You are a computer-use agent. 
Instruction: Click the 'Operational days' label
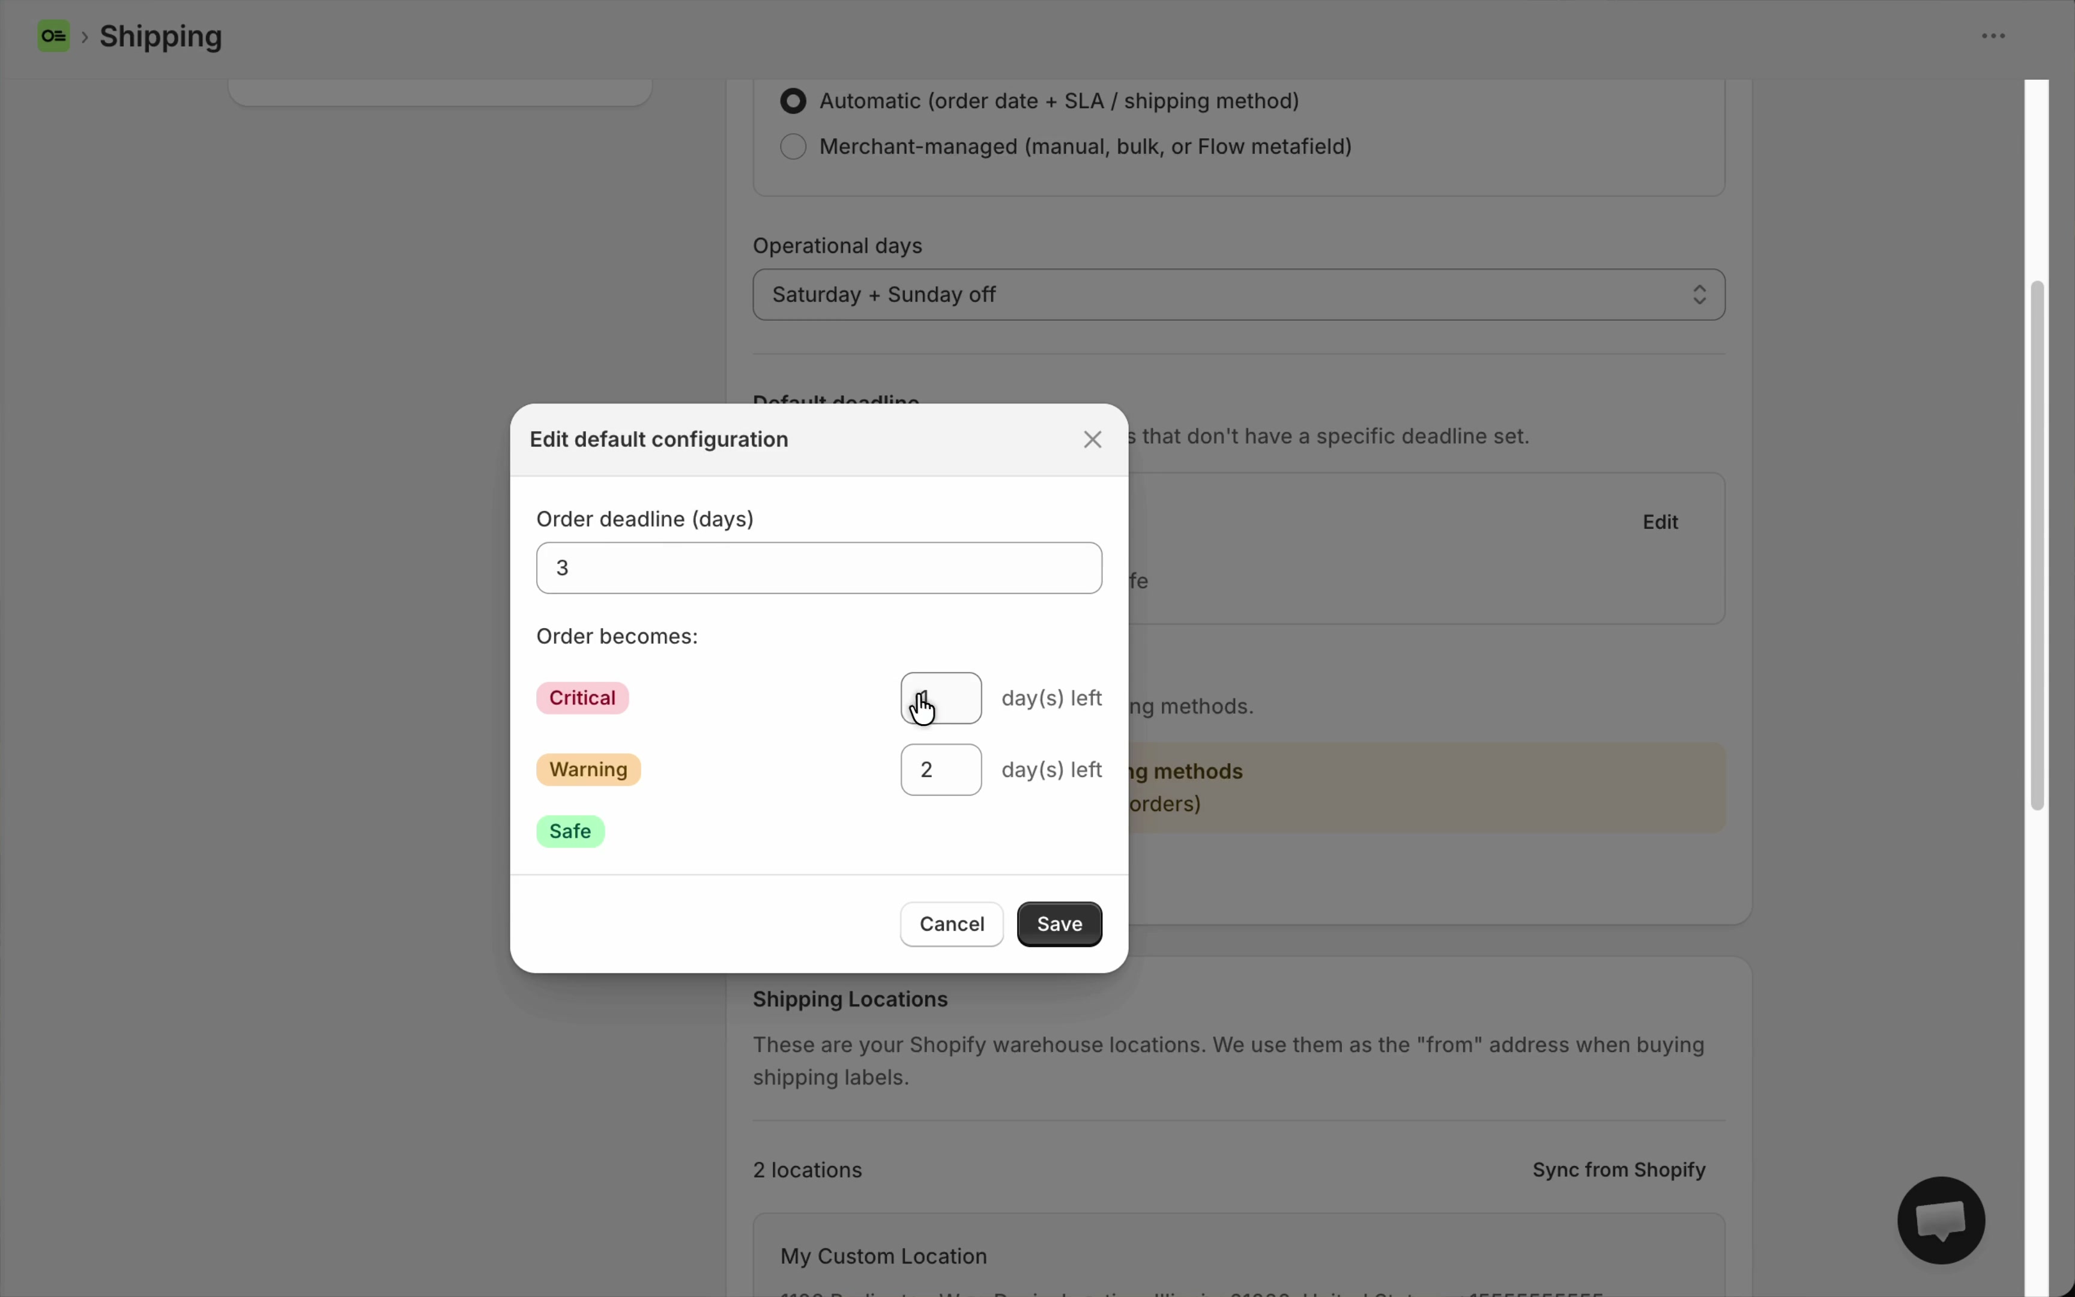pyautogui.click(x=837, y=246)
